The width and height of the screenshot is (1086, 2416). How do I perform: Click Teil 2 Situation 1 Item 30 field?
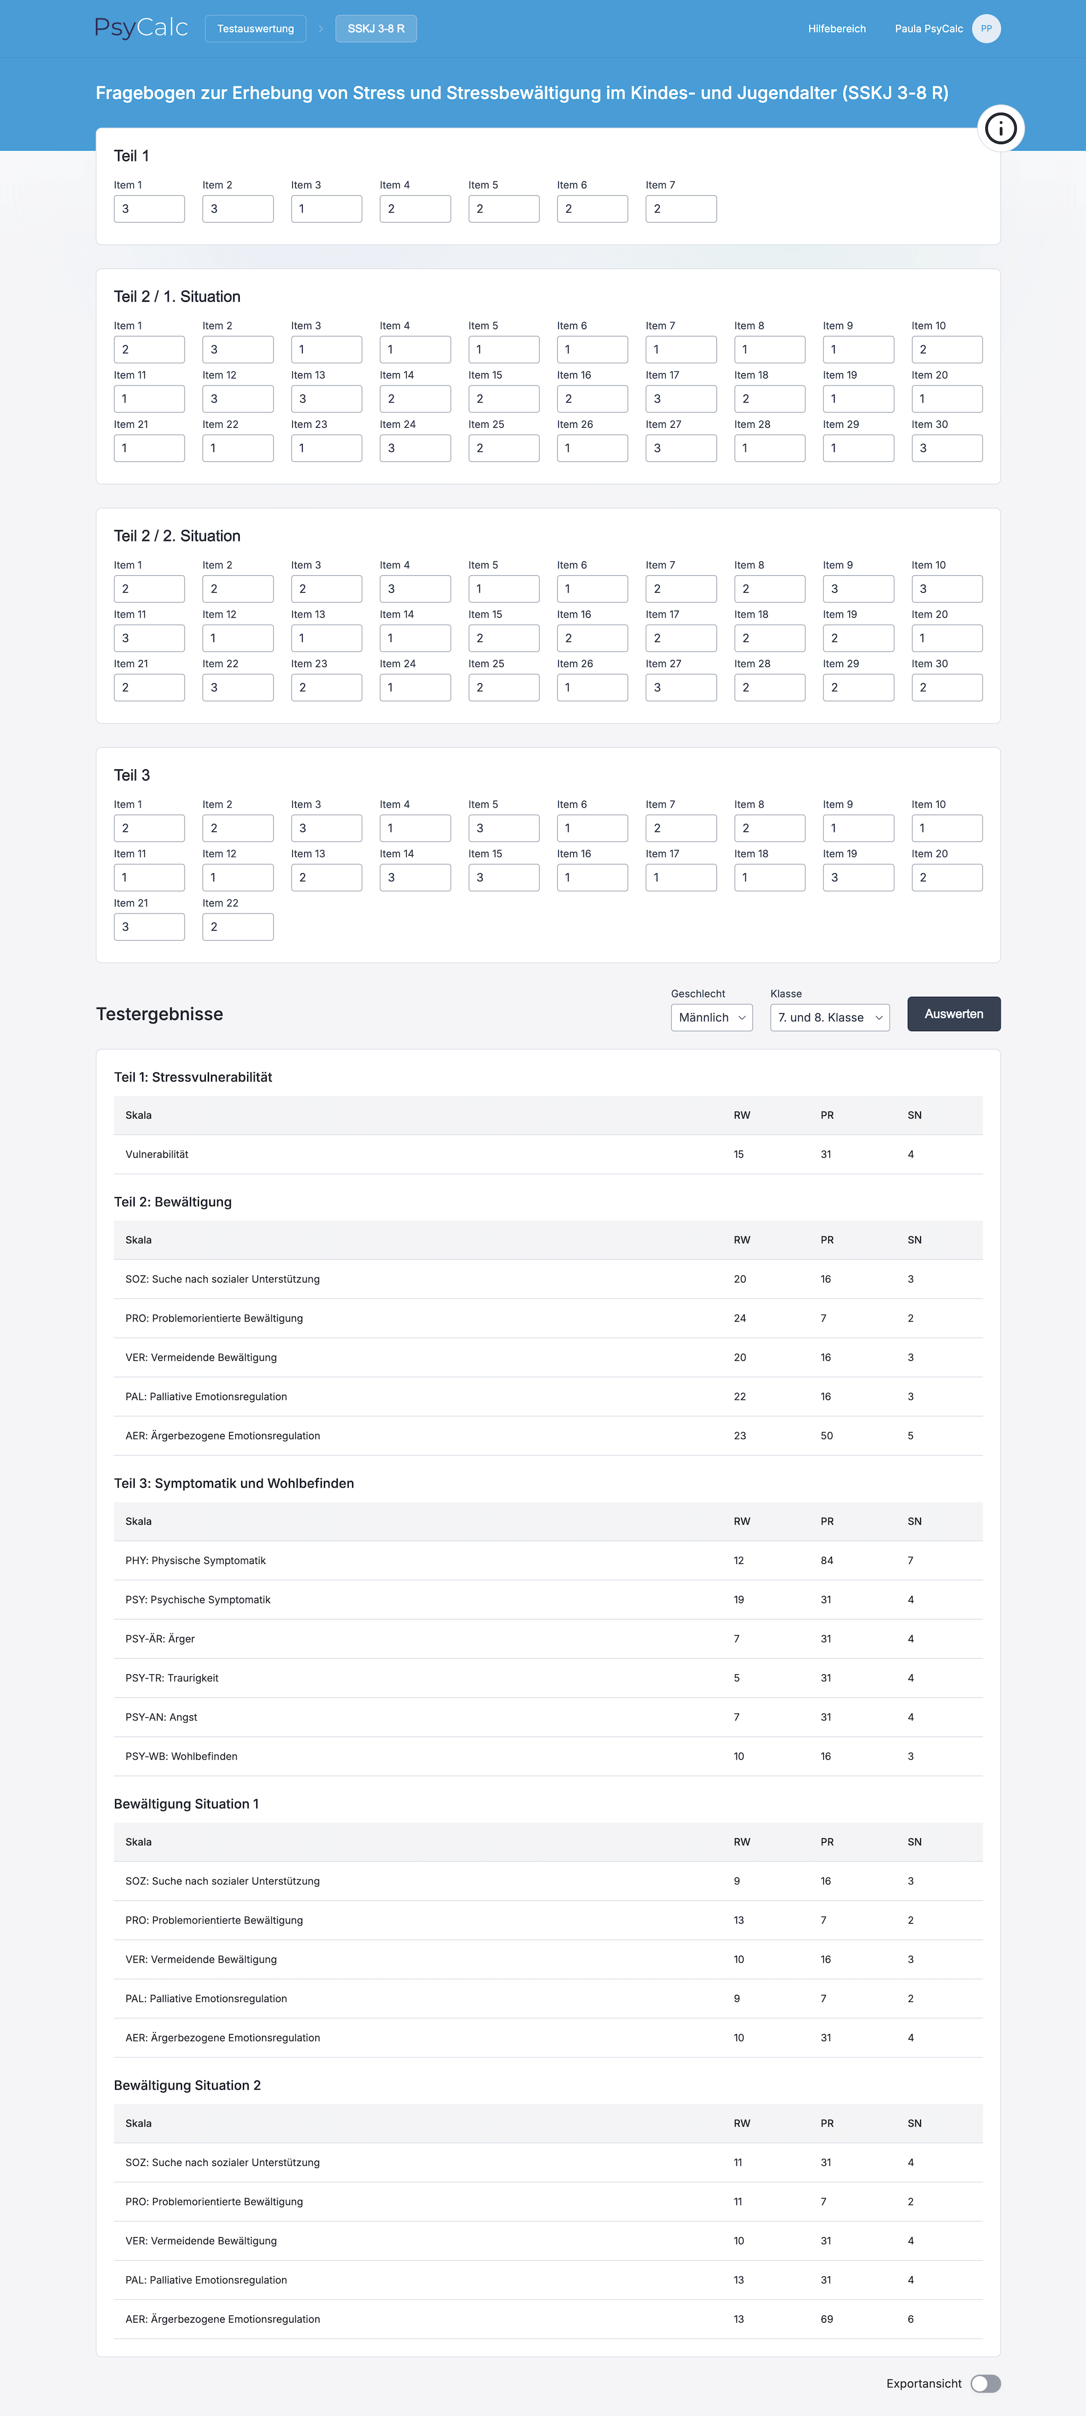(x=946, y=449)
